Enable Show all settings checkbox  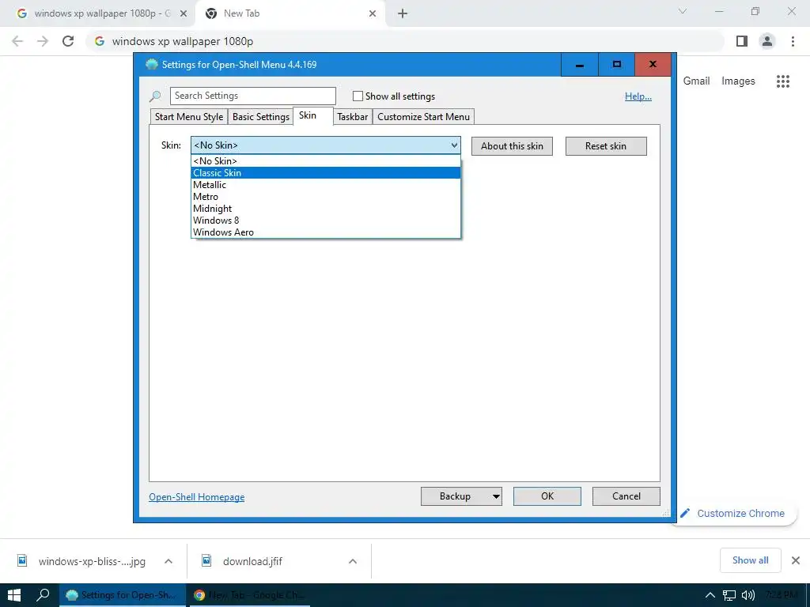pos(358,96)
